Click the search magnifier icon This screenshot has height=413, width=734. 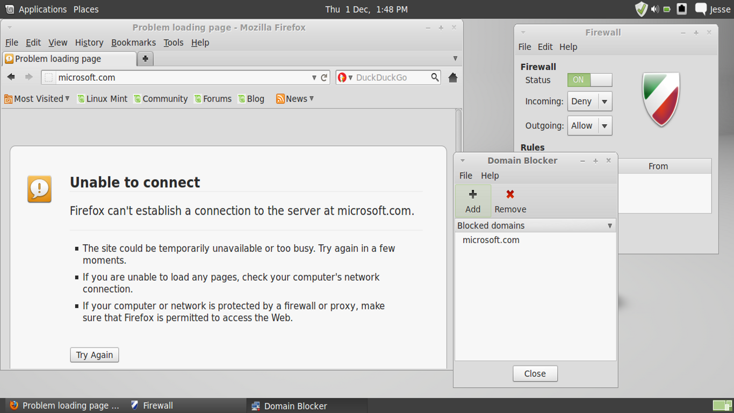coord(435,77)
